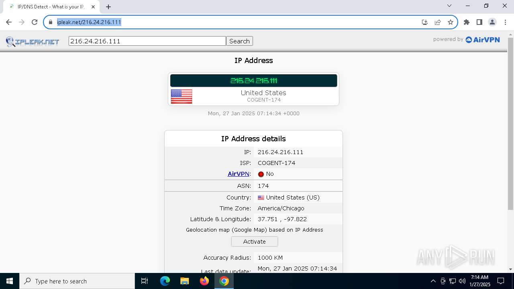Open a new browser tab
This screenshot has width=514, height=289.
108,6
